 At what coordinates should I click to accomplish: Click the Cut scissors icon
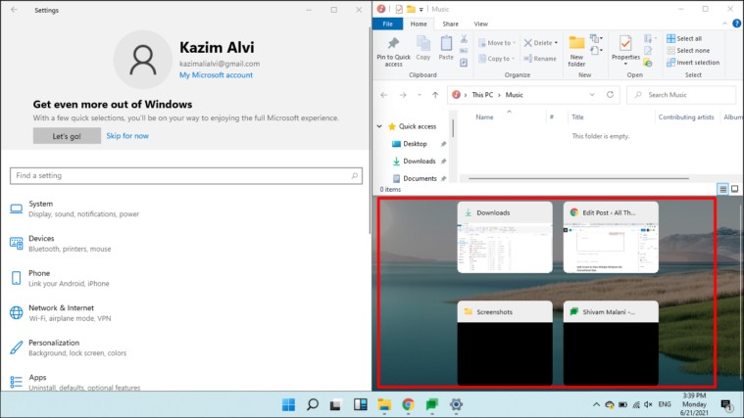[464, 39]
